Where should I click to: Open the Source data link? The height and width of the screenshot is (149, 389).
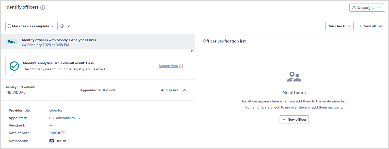[x=168, y=66]
